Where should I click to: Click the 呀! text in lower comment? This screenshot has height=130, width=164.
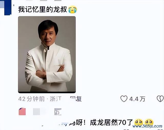[x=81, y=122]
